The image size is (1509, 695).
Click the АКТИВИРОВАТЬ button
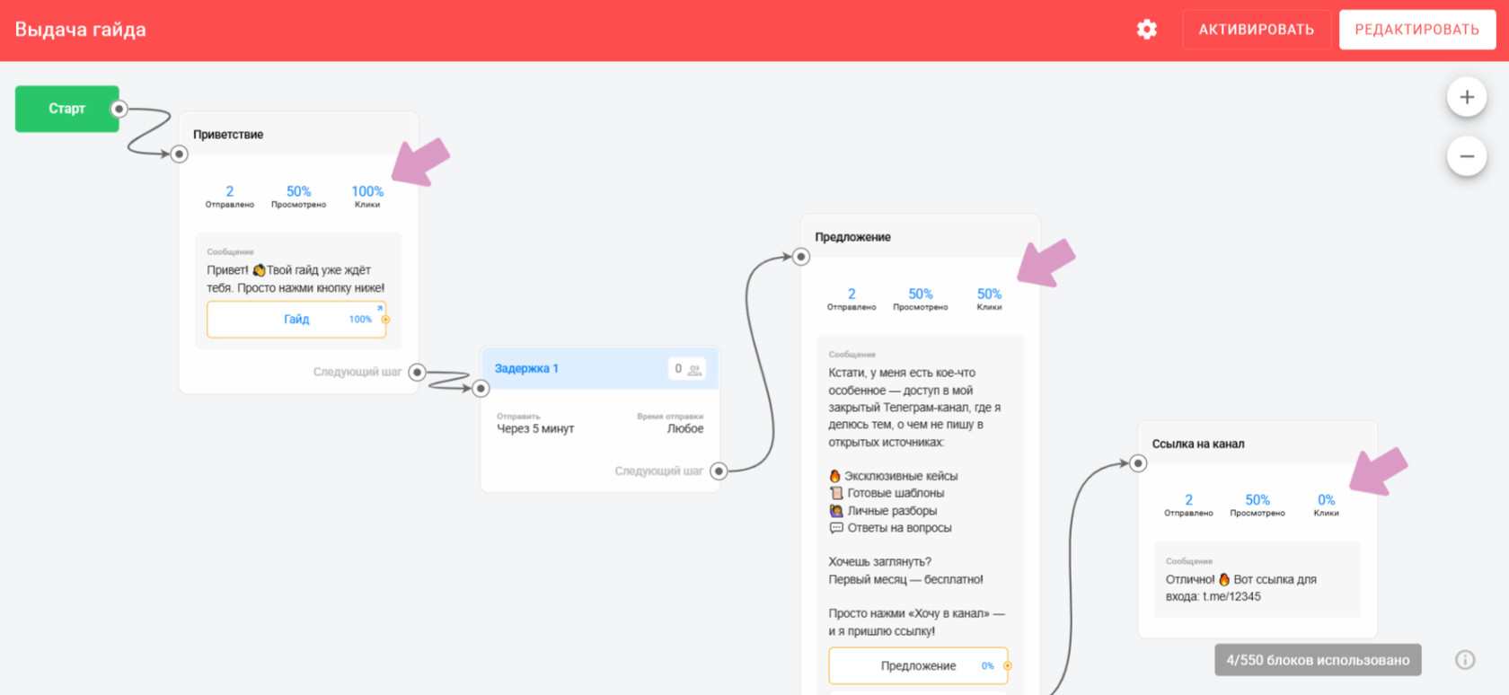pyautogui.click(x=1256, y=30)
